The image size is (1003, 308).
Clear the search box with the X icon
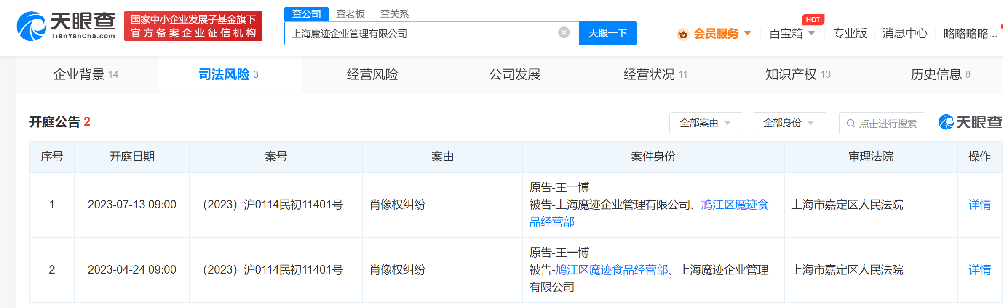[x=564, y=32]
